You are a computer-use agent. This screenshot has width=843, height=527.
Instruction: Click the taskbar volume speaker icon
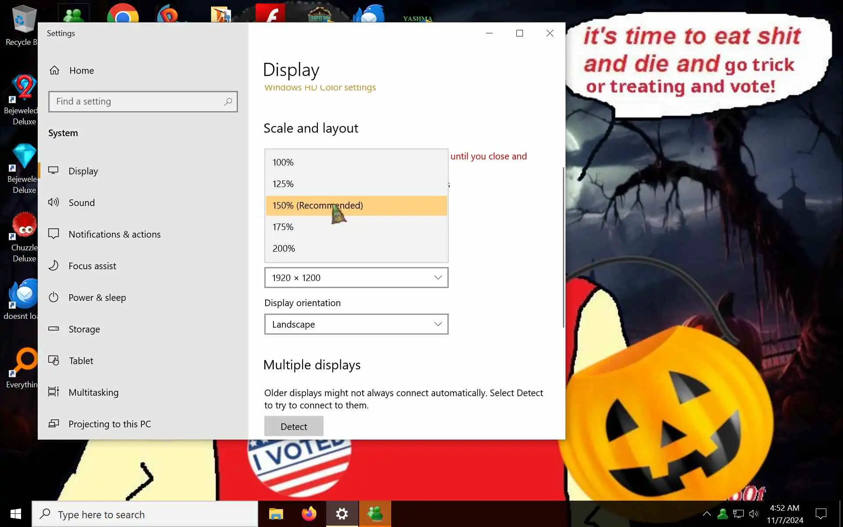tap(754, 514)
